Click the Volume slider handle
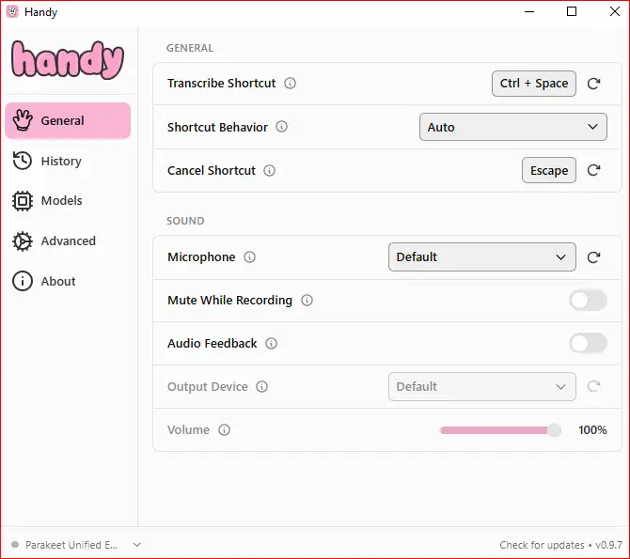 pyautogui.click(x=554, y=430)
